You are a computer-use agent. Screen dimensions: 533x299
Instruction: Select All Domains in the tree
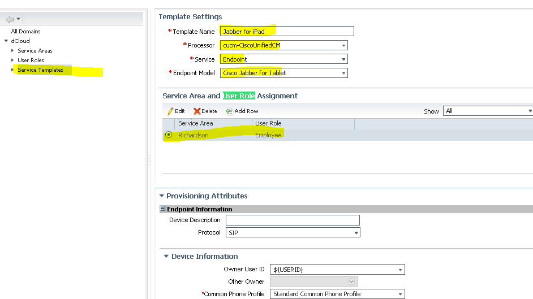click(25, 31)
